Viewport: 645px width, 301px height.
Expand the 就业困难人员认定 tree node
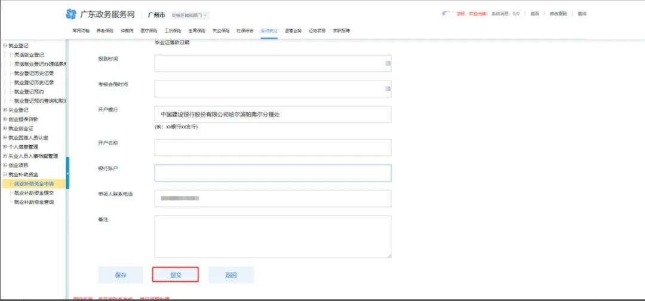[x=5, y=138]
